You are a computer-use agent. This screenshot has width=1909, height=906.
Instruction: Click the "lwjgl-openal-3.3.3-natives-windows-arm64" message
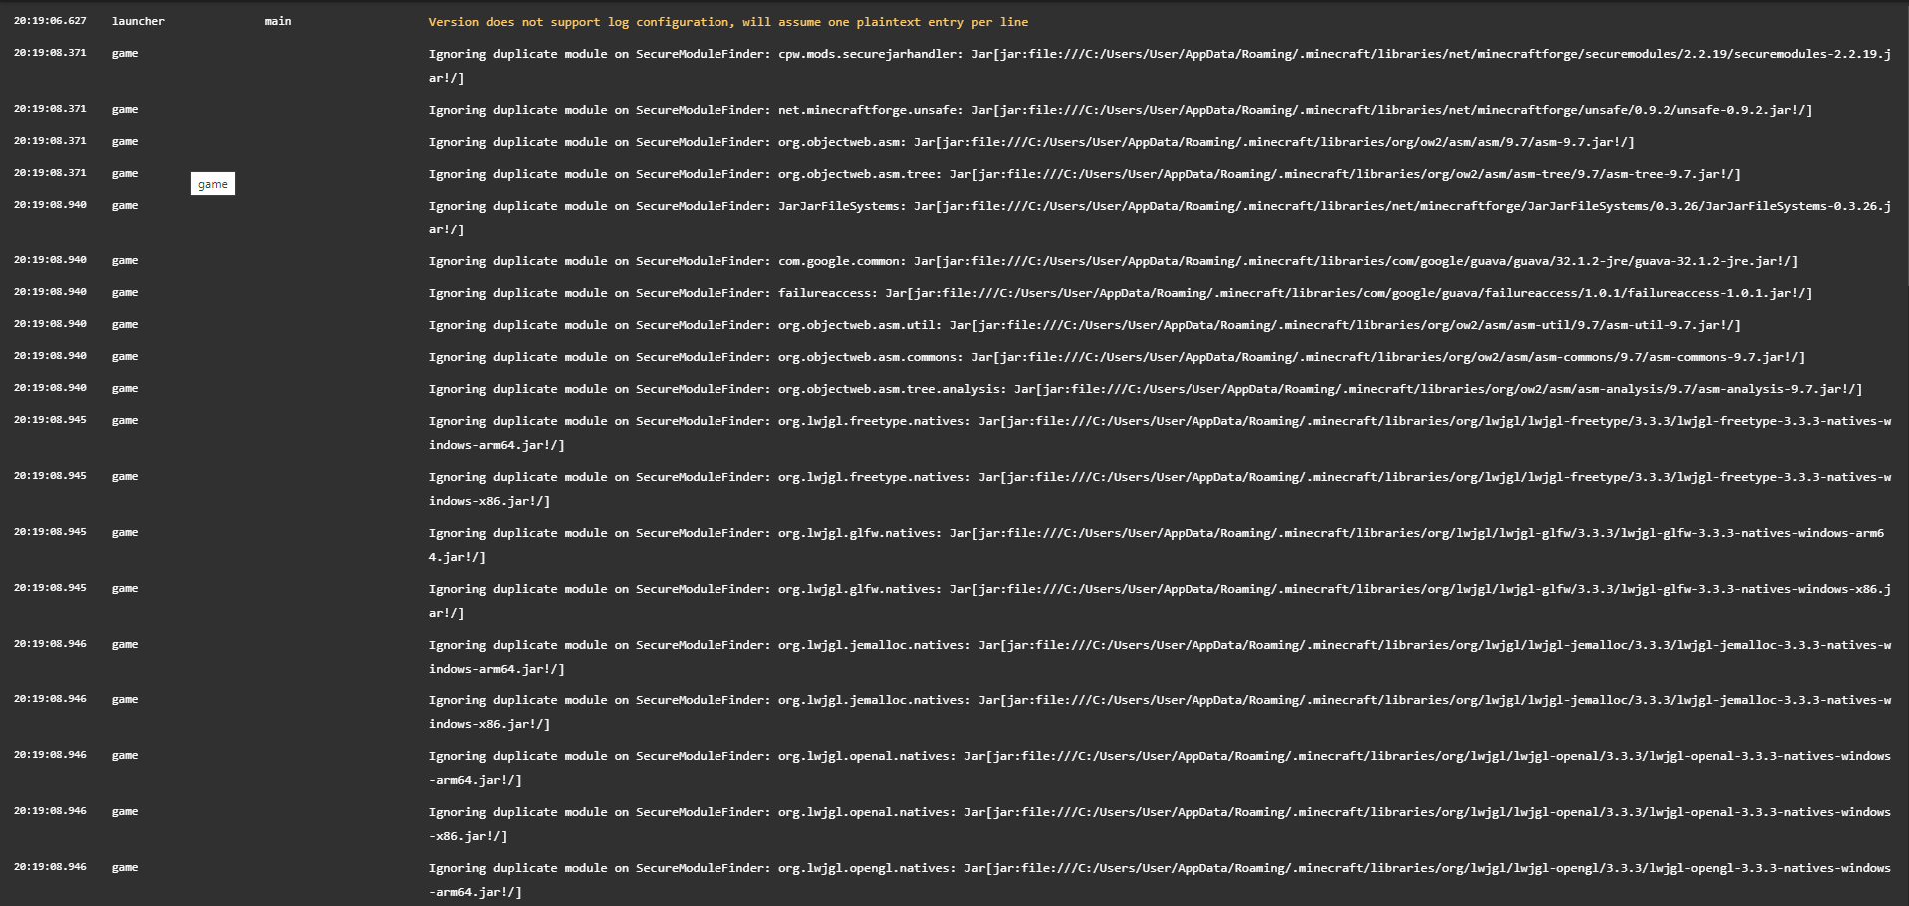coord(1160,768)
